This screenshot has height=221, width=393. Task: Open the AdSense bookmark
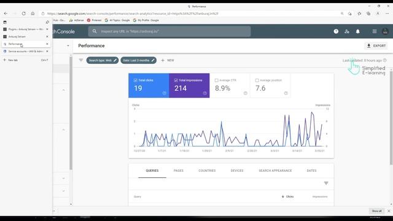click(76, 20)
